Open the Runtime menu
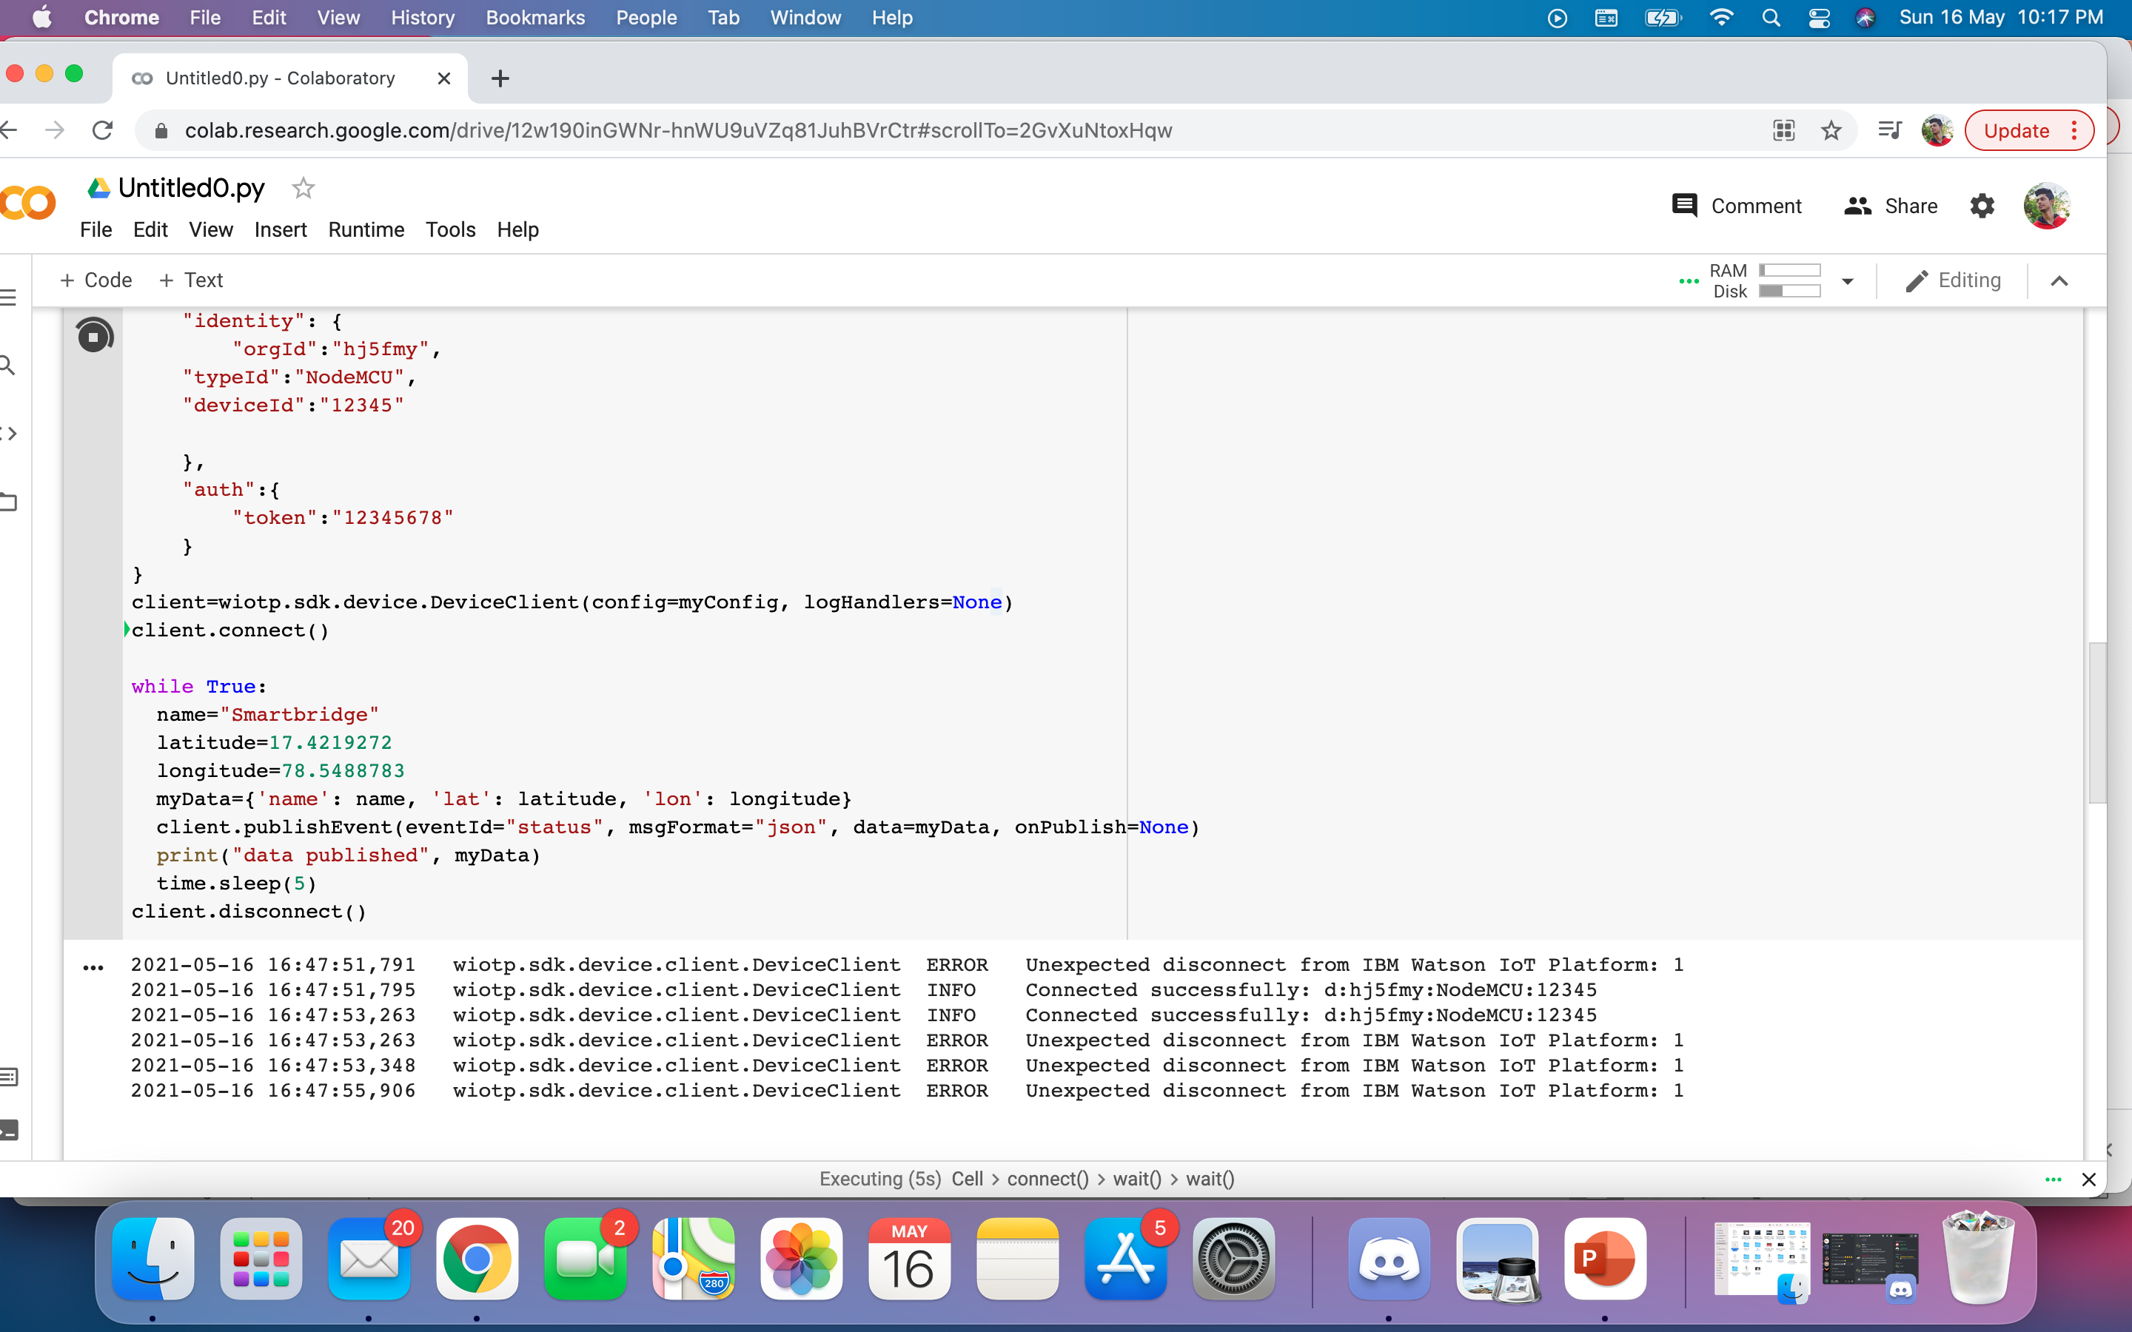The height and width of the screenshot is (1332, 2132). point(366,230)
